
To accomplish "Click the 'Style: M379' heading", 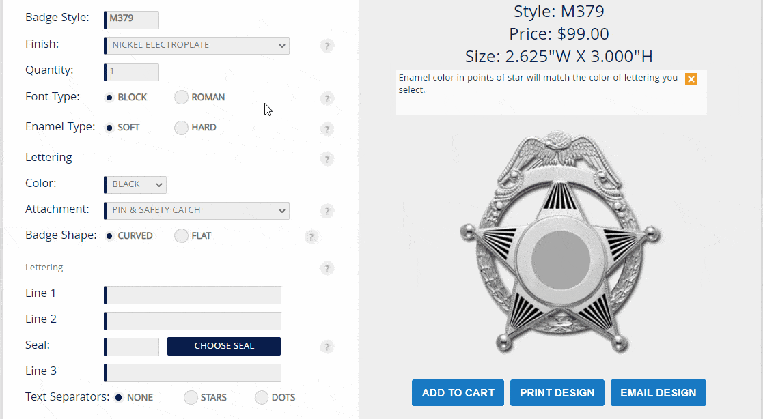I will 559,11.
